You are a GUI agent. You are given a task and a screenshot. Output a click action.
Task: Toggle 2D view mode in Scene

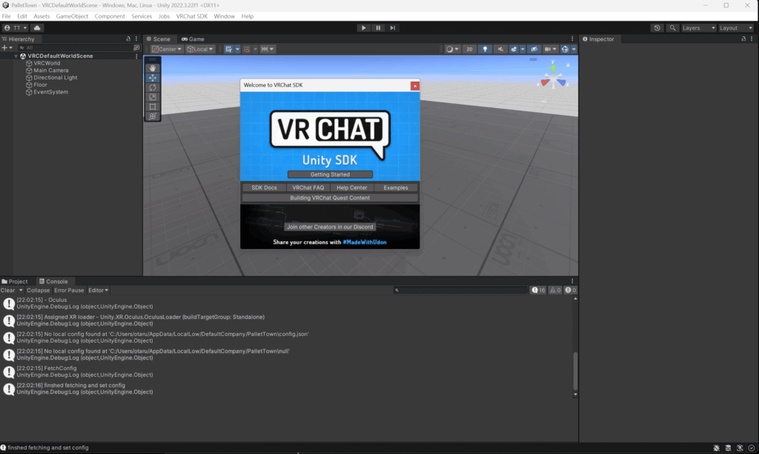coord(469,49)
